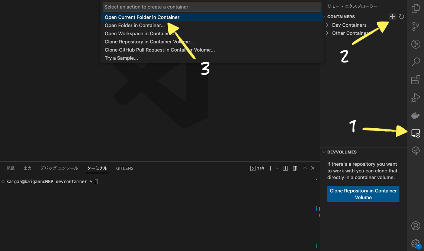
Task: Open the Source Control view
Action: [415, 26]
